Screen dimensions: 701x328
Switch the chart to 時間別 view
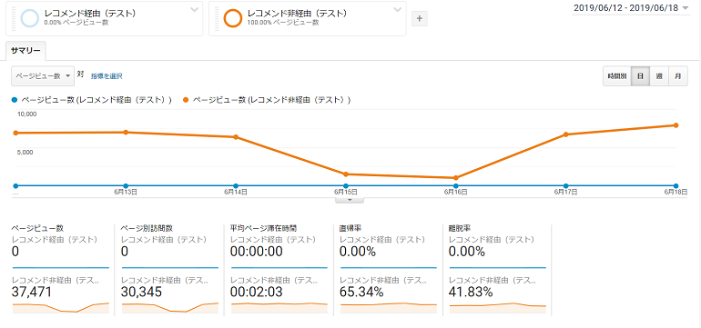(x=617, y=76)
